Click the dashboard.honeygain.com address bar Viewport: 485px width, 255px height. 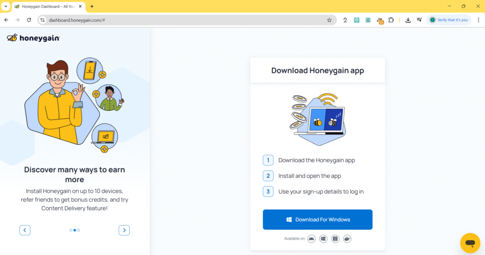(x=186, y=20)
